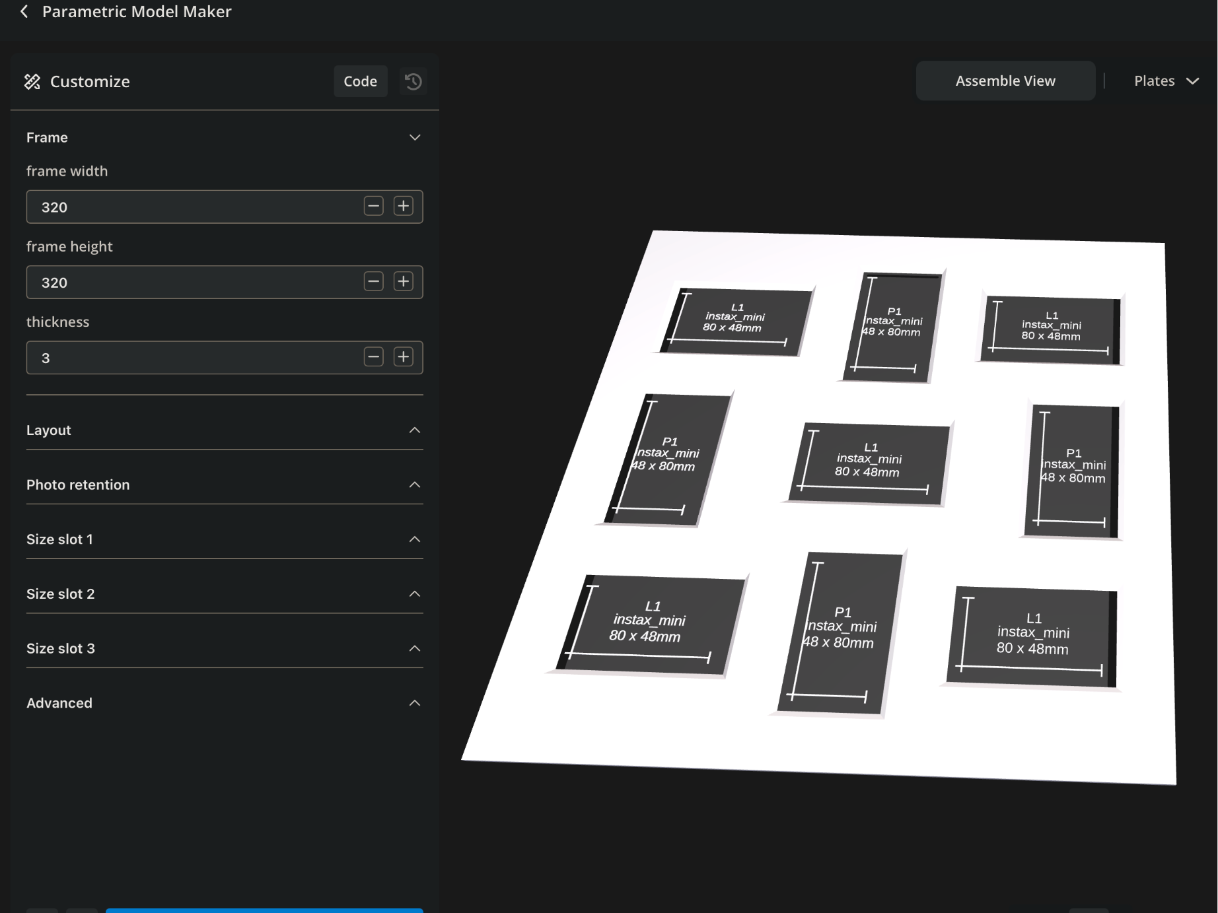Increase thickness with plus button
This screenshot has width=1218, height=913.
tap(404, 356)
